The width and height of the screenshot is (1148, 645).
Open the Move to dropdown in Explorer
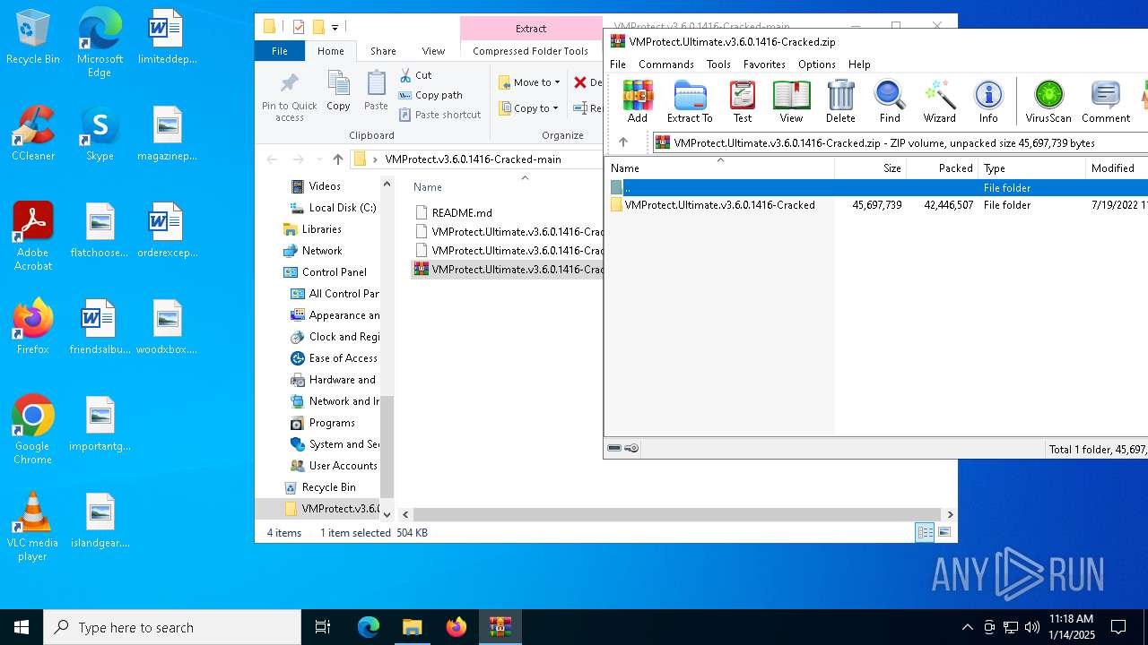pos(529,82)
